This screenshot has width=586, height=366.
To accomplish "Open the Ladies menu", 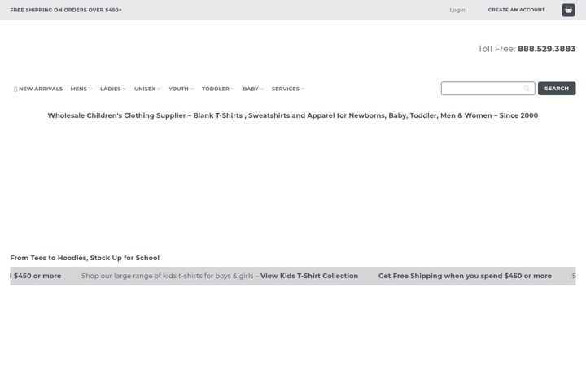I will click(113, 89).
